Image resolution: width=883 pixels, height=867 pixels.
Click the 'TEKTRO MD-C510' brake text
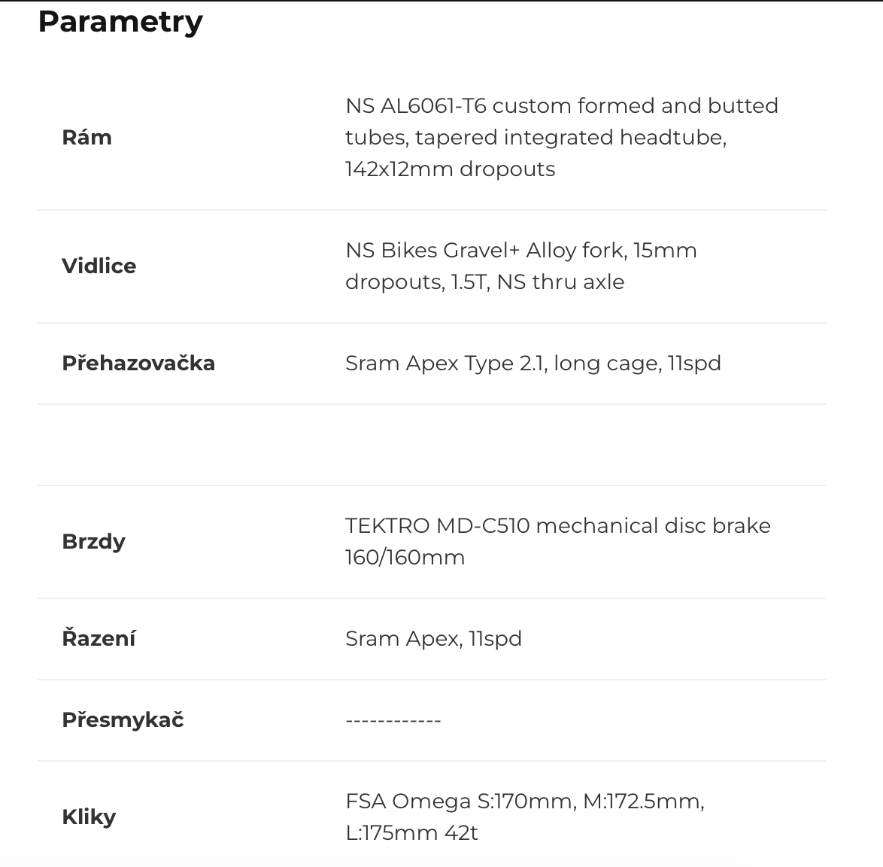coord(438,526)
